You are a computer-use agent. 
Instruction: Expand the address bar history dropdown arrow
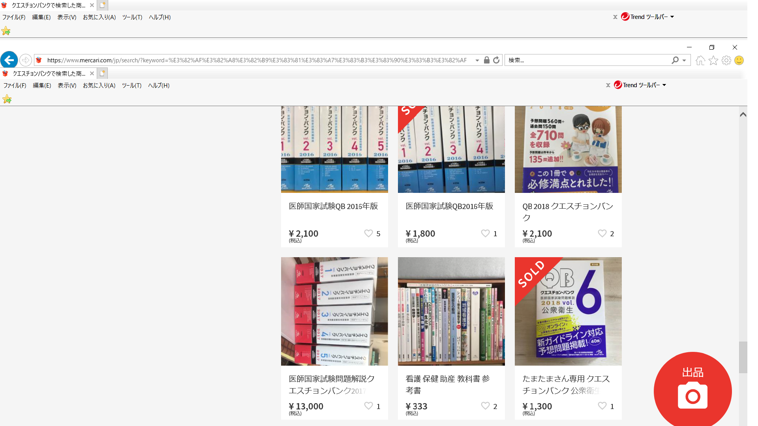coord(477,60)
